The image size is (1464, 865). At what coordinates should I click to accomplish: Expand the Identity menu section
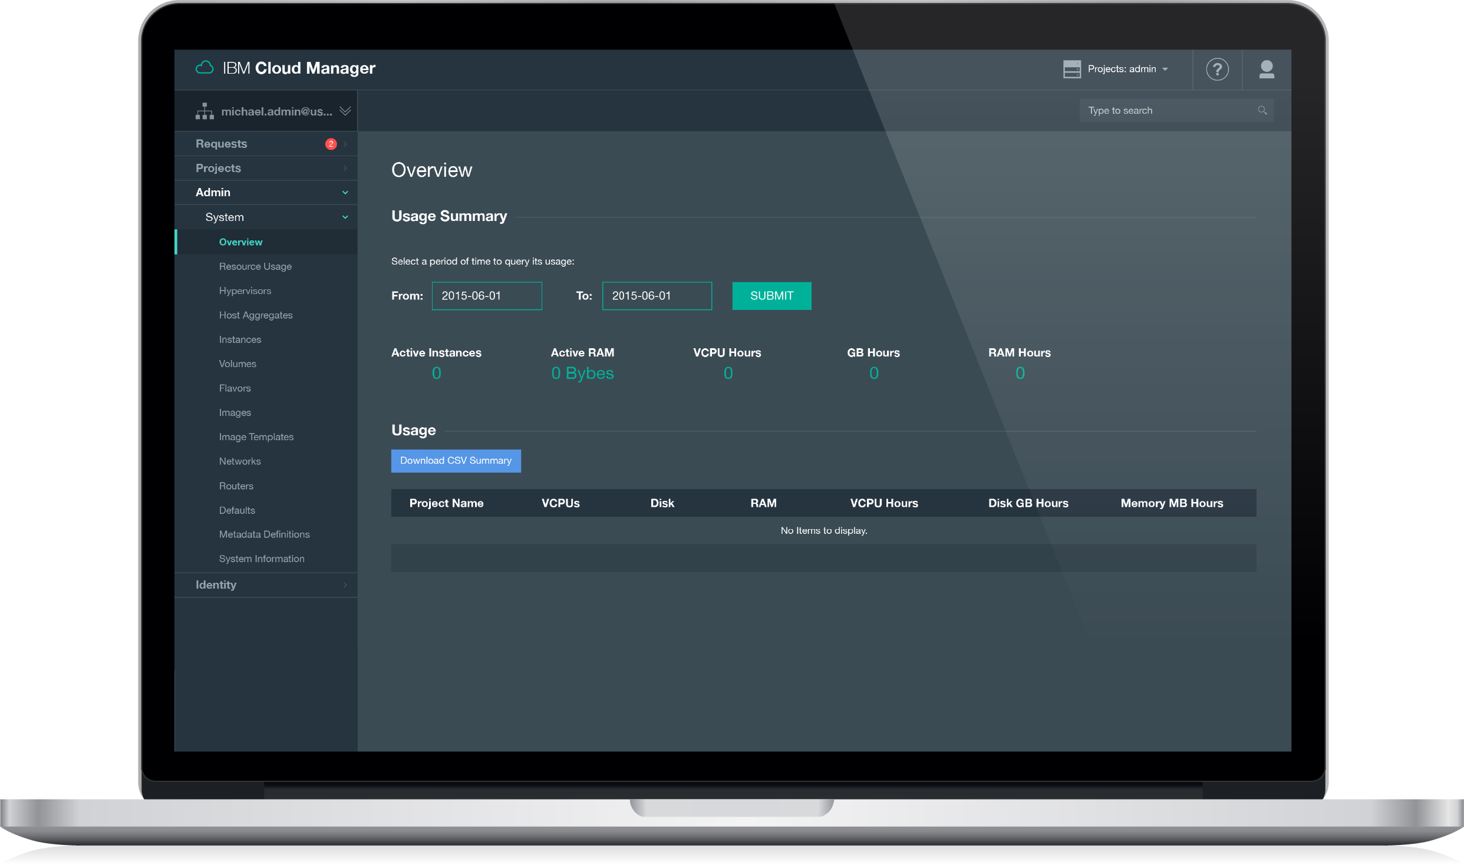[266, 585]
